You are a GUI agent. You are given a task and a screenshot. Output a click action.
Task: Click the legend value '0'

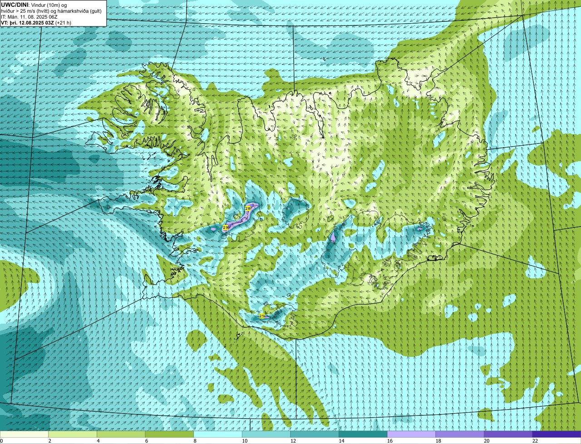1,441
